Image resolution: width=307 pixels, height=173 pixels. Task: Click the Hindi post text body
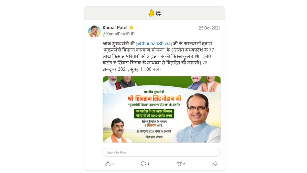(157, 56)
